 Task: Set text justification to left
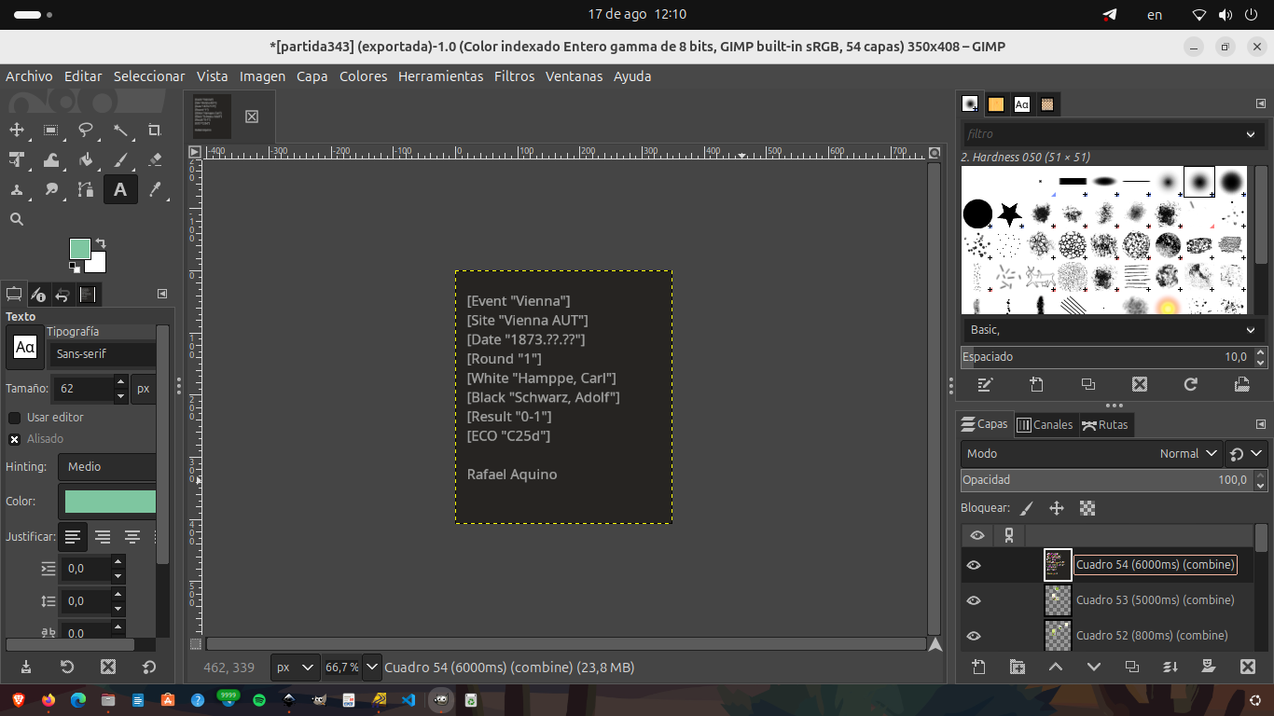point(73,537)
